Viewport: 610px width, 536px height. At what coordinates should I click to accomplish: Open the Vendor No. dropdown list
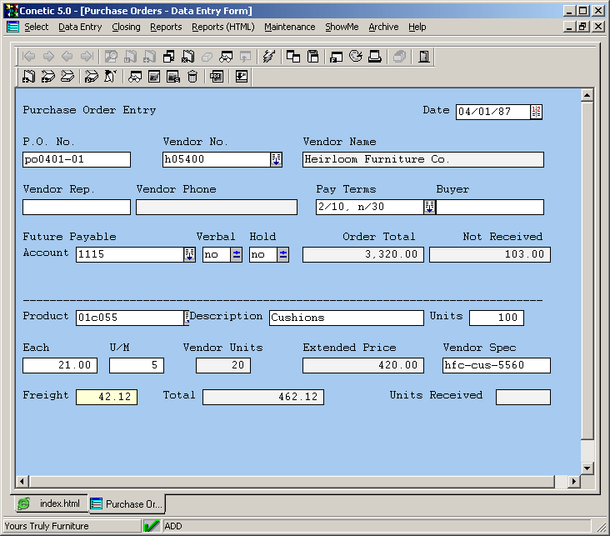[276, 160]
